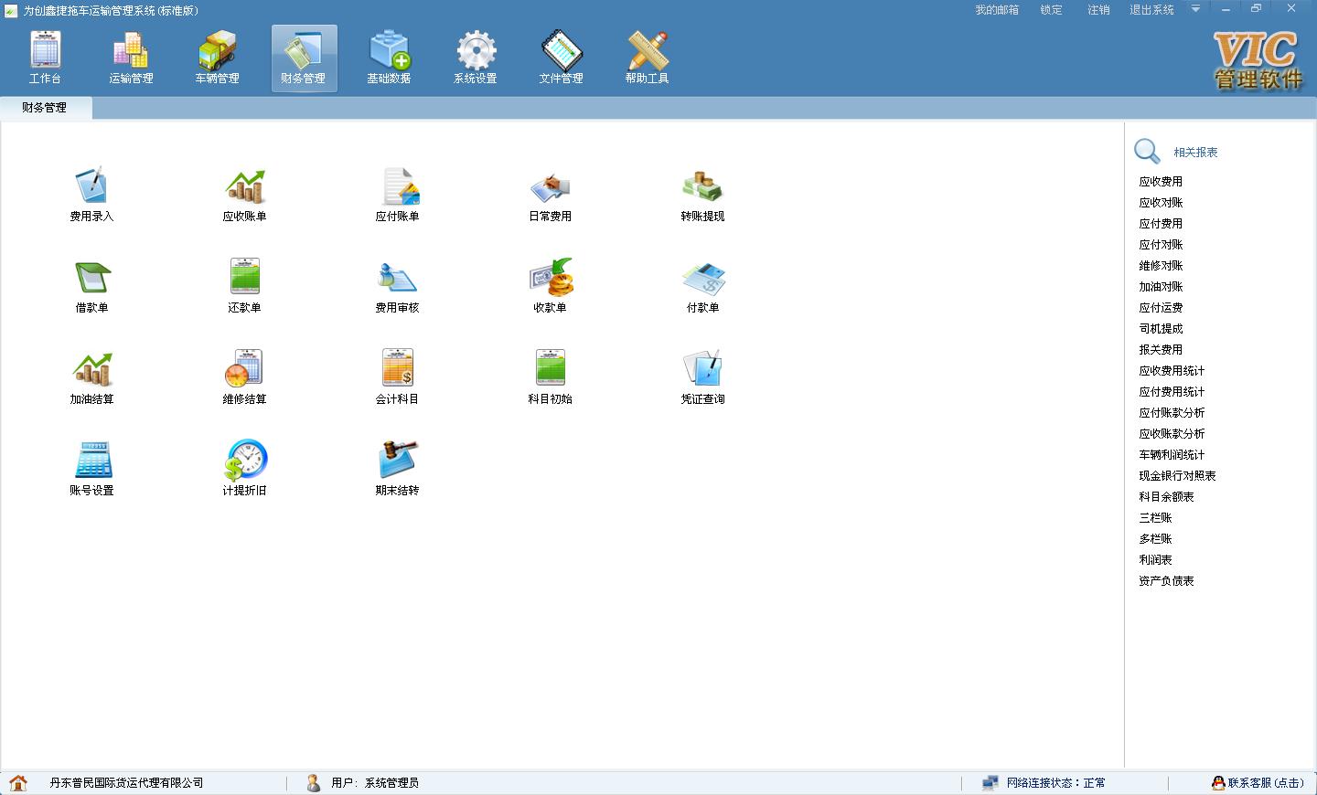Screen dimensions: 1317x795
Task: Click 退出系统 to exit
Action: (1151, 10)
